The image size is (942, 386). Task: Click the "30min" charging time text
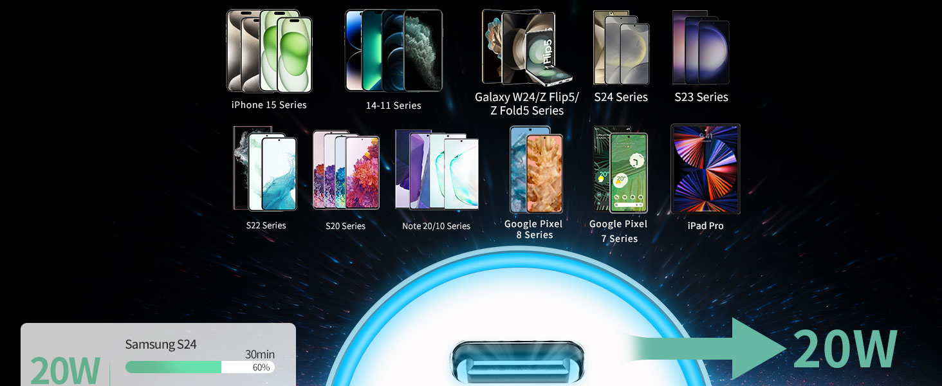tap(260, 354)
